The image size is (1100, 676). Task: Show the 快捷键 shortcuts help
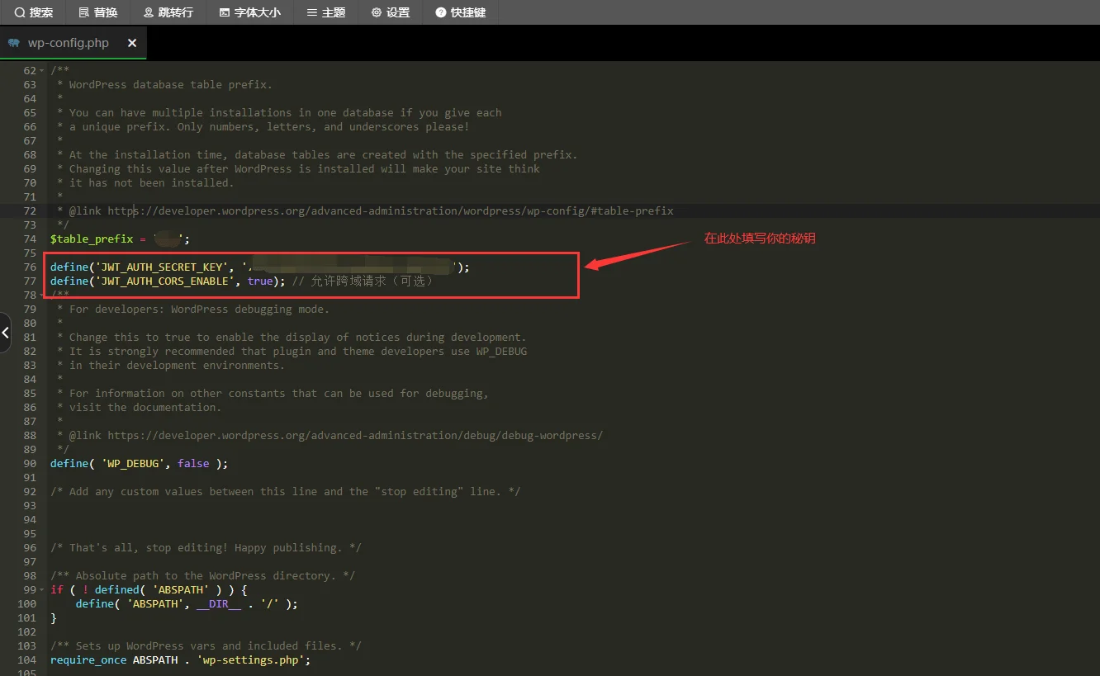[x=461, y=12]
